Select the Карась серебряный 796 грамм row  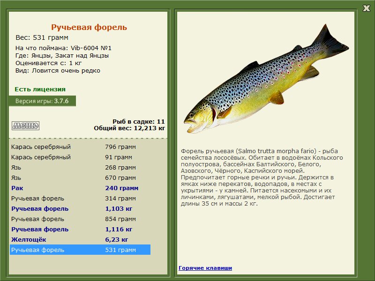[x=80, y=147]
